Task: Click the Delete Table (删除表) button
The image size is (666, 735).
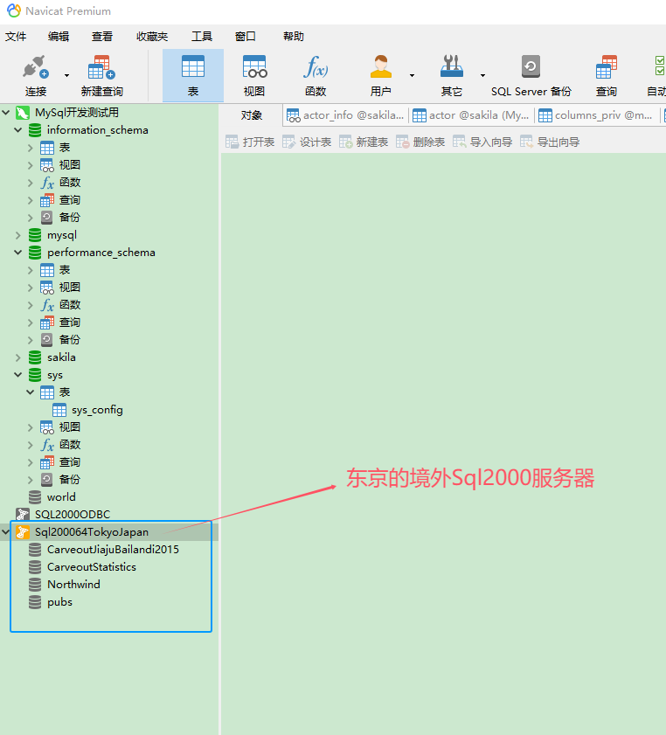Action: pos(420,142)
